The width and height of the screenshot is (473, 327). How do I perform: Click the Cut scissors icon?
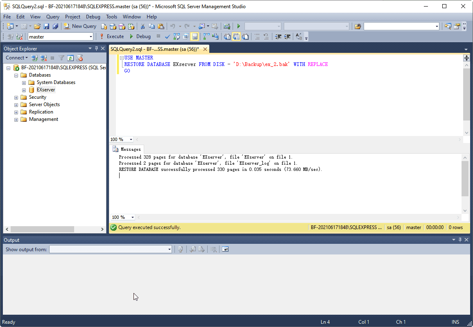[143, 26]
